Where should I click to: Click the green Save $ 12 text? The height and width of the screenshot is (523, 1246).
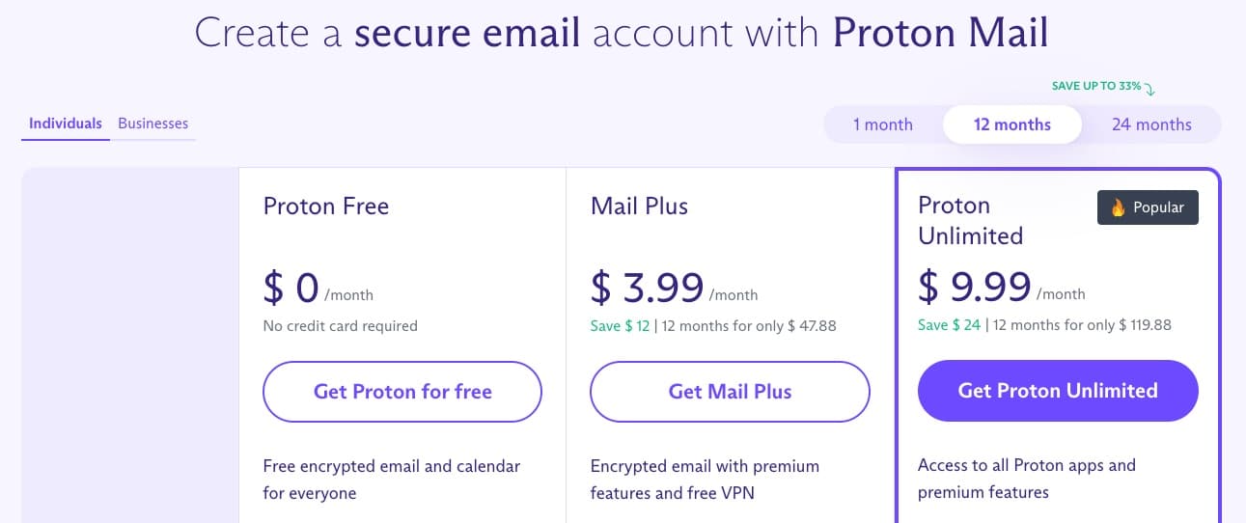click(621, 326)
